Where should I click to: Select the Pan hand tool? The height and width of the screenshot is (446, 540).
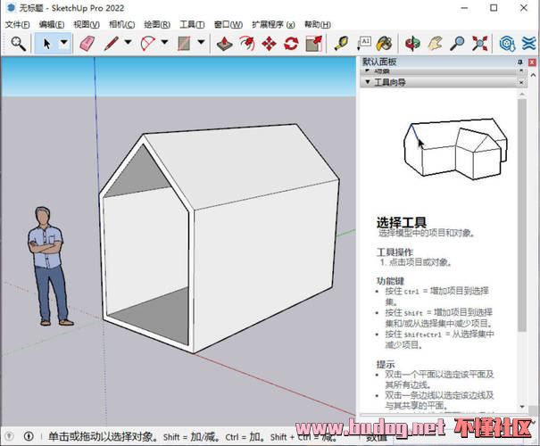(435, 43)
